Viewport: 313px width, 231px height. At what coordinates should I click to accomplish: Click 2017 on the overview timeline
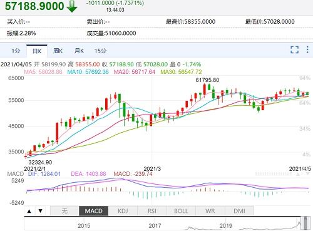pos(155,226)
